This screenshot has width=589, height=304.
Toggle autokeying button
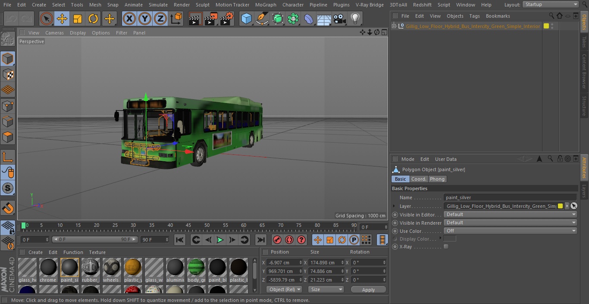(x=289, y=240)
